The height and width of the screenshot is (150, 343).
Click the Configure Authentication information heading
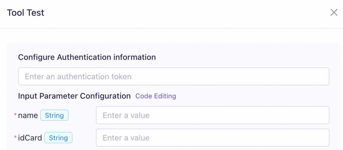(x=87, y=57)
